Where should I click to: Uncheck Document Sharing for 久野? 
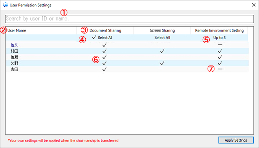104,63
